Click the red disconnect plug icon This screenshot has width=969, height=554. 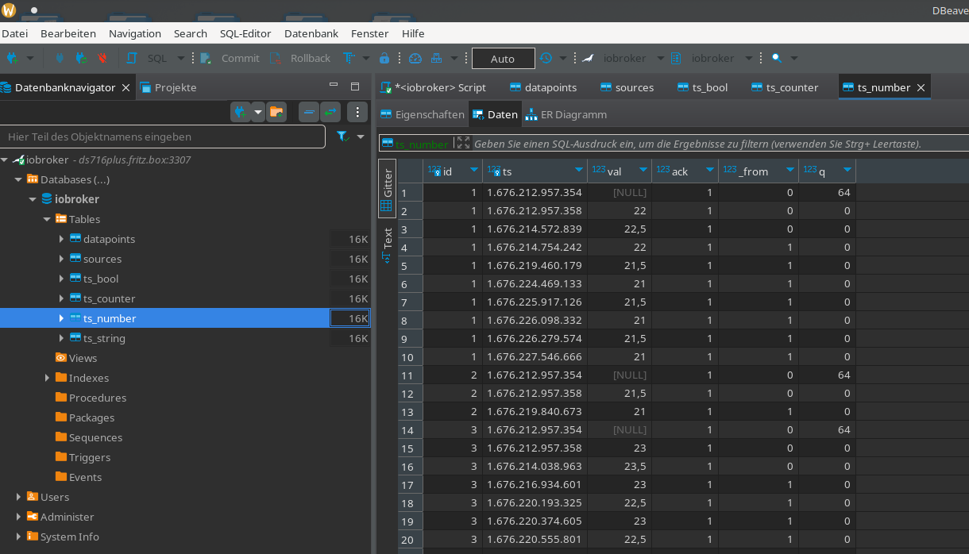coord(102,58)
